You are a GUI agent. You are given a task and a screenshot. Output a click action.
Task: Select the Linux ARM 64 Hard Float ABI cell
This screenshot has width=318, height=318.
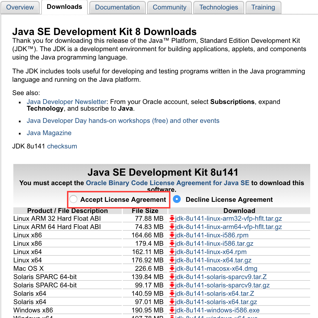(68, 227)
